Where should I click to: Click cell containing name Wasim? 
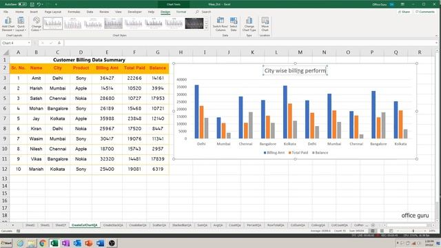(x=36, y=138)
